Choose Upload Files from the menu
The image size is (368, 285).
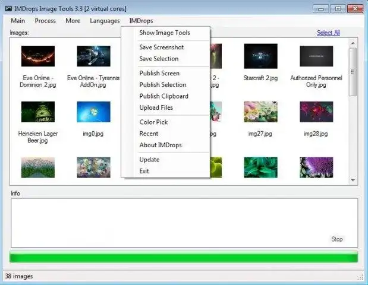156,107
